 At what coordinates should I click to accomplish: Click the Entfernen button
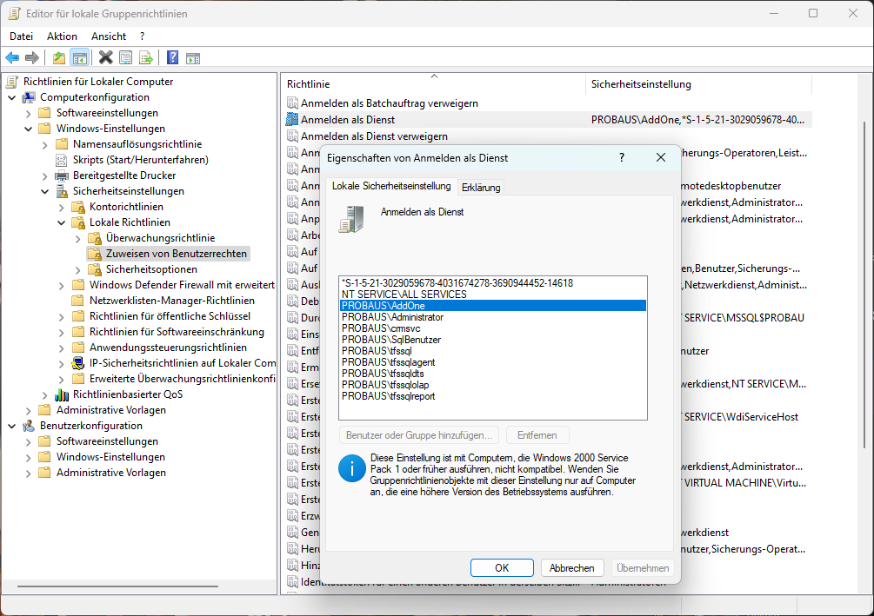[537, 434]
